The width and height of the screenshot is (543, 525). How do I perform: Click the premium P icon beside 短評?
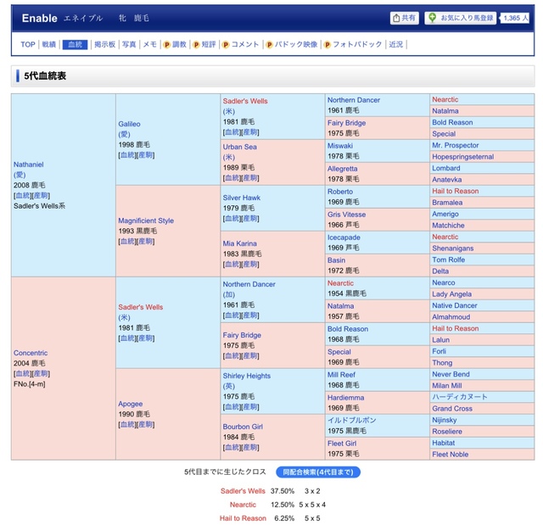click(x=196, y=45)
